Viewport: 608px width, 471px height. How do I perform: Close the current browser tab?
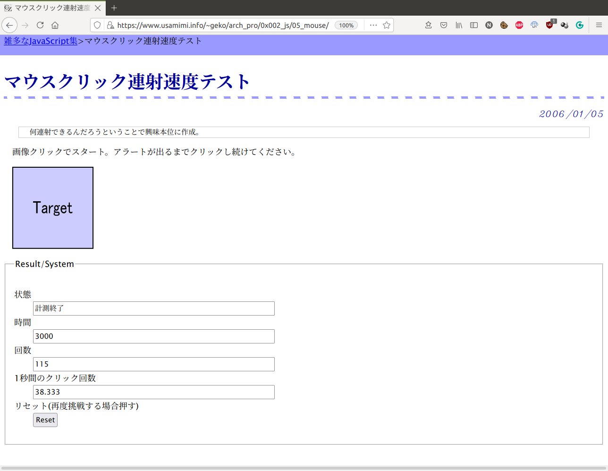(98, 8)
